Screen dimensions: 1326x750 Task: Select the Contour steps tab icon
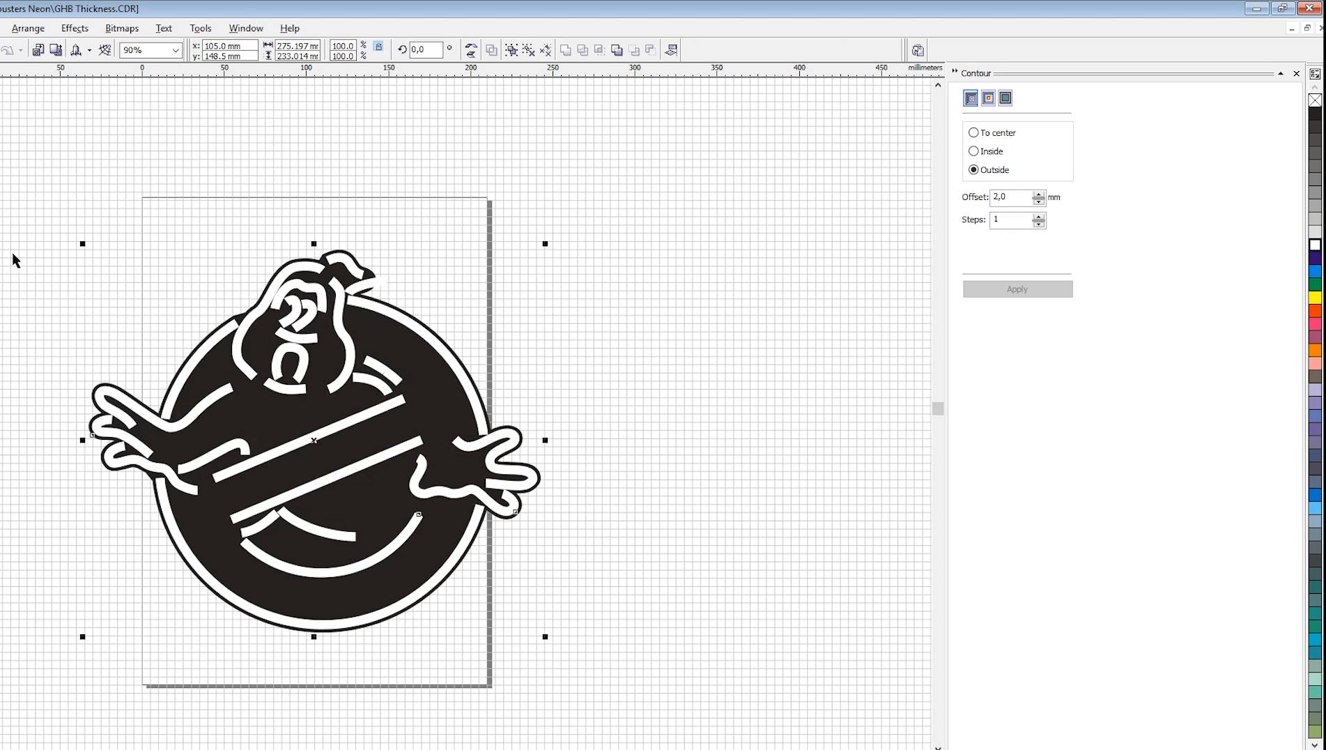(971, 98)
